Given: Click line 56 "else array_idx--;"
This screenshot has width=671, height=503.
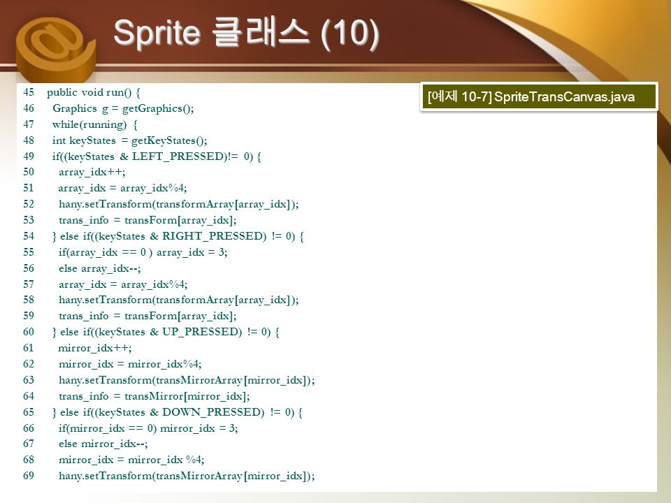Looking at the screenshot, I should [100, 268].
